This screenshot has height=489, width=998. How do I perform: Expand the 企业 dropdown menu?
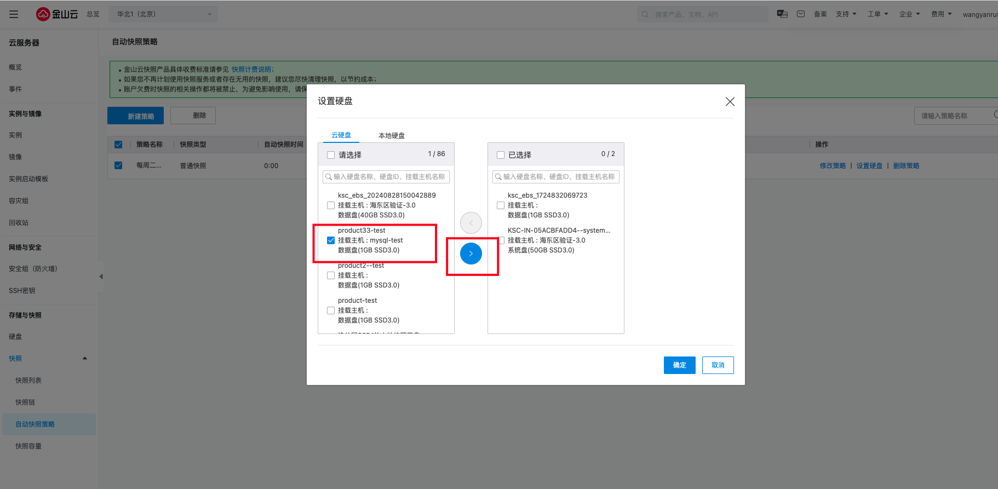909,14
